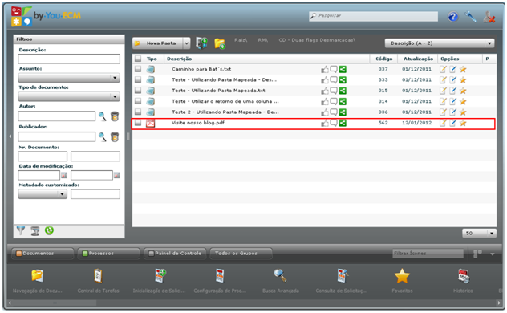Switch to the Processos tab
The width and height of the screenshot is (507, 313).
pyautogui.click(x=108, y=254)
